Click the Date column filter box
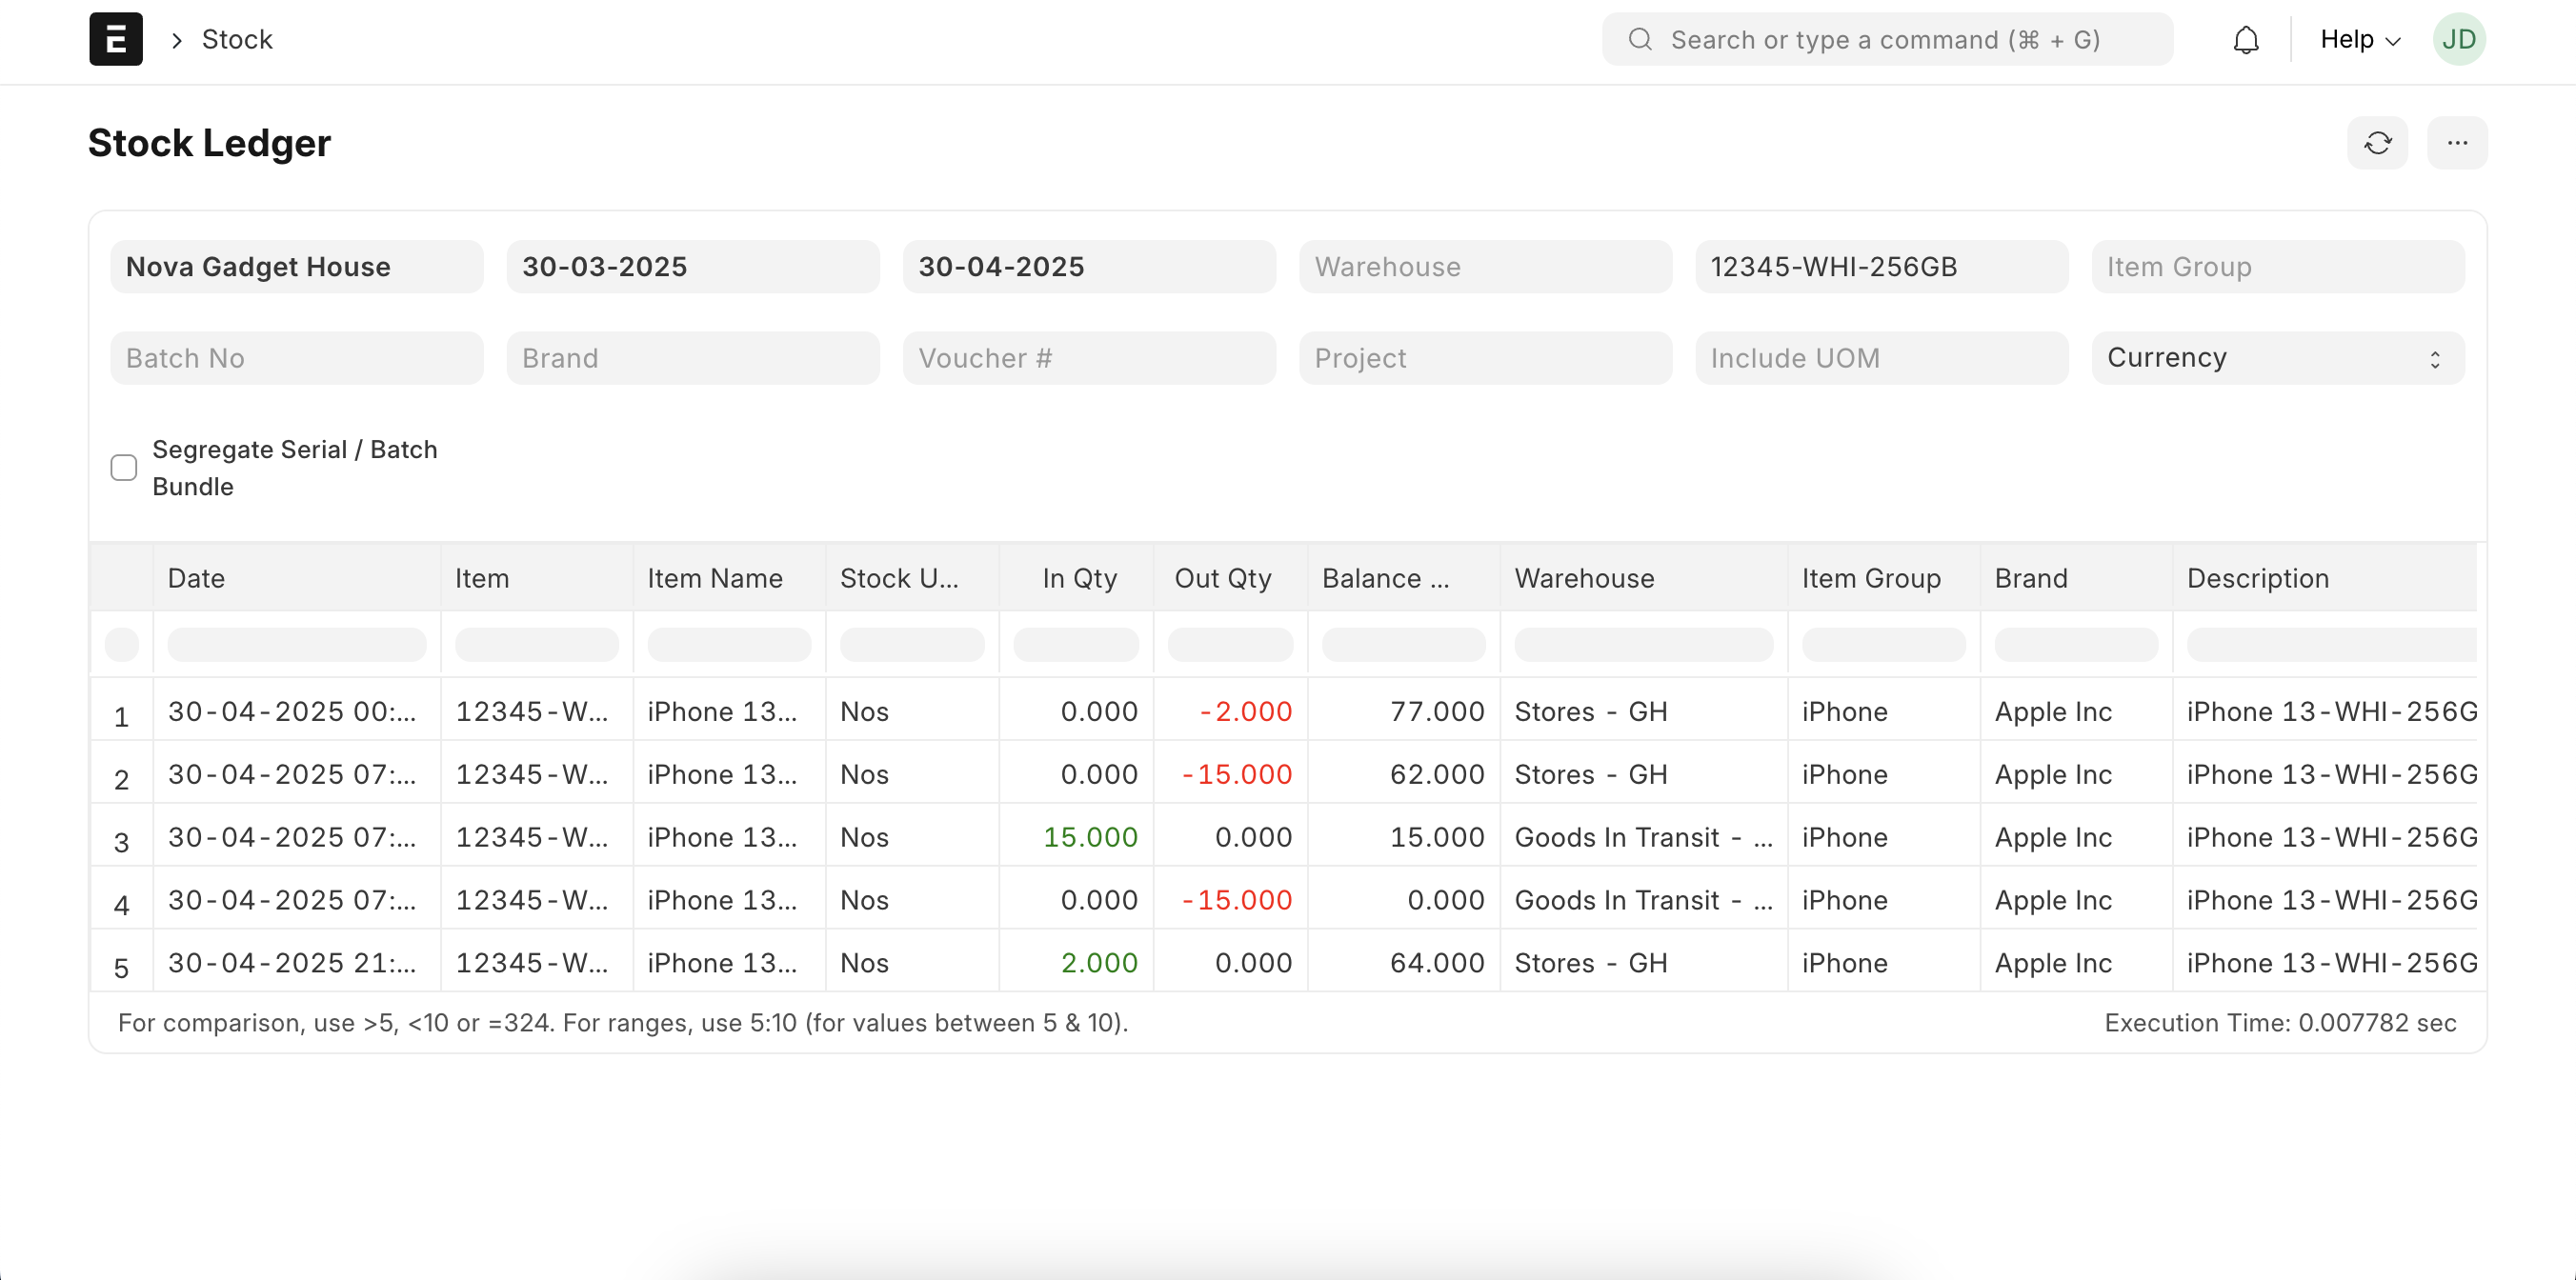 coord(297,644)
